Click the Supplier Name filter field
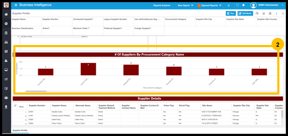288x136 pixels. 27,21
